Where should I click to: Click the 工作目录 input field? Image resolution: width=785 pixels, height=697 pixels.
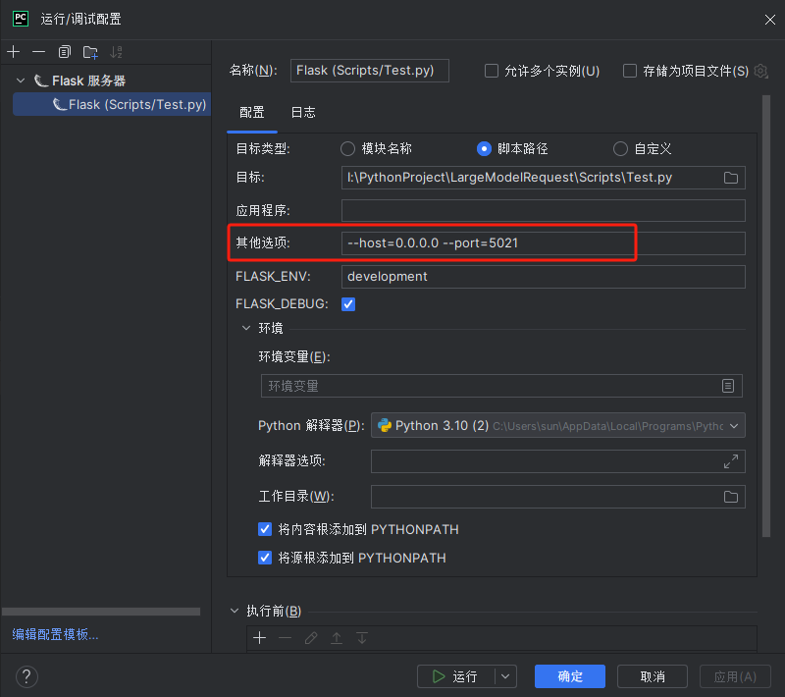pyautogui.click(x=557, y=497)
